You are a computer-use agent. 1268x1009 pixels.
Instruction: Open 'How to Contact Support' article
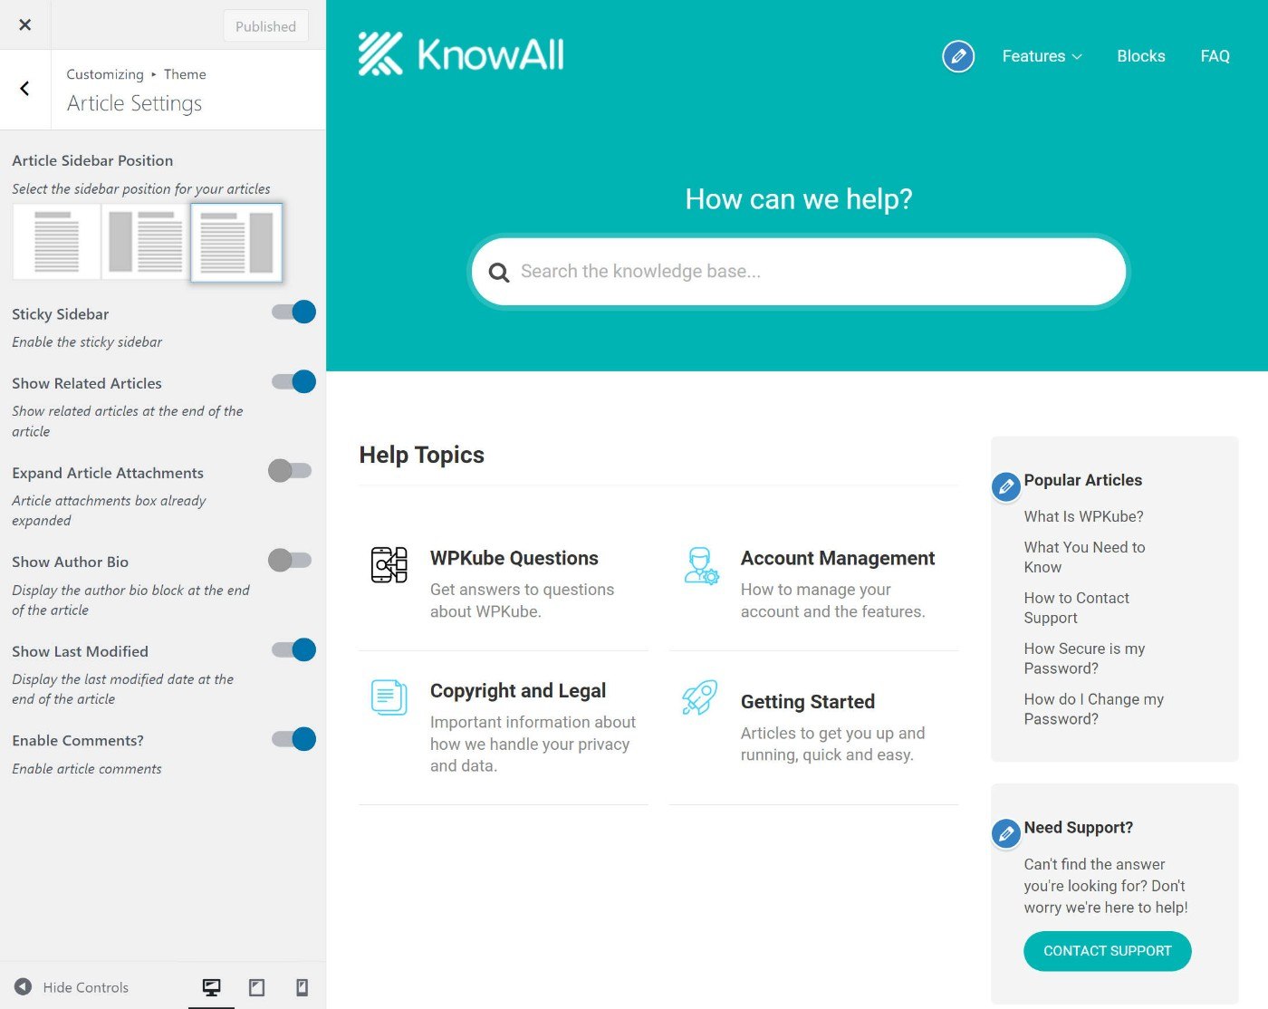(1076, 608)
